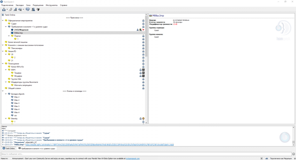Collapse the Беседка eSports channel
The height and width of the screenshot is (160, 296).
(6, 94)
